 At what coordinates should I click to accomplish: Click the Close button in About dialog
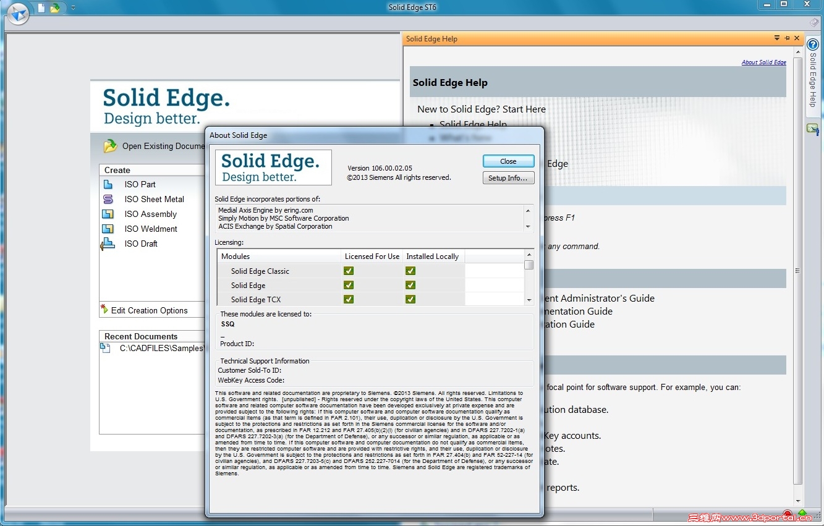508,161
